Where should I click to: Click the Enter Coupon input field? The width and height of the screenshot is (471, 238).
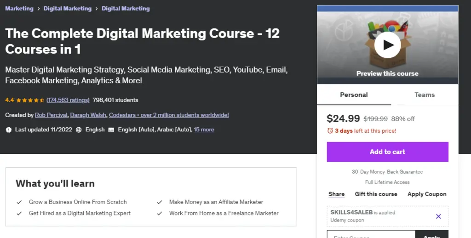tap(371, 234)
